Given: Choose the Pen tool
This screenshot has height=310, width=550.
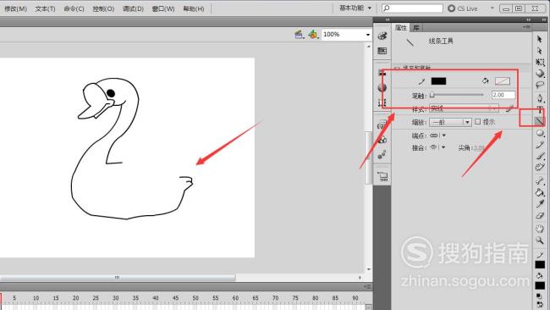Looking at the screenshot, I should (540, 98).
